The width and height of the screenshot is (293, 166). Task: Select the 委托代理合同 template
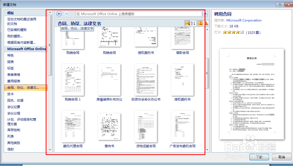(73, 127)
